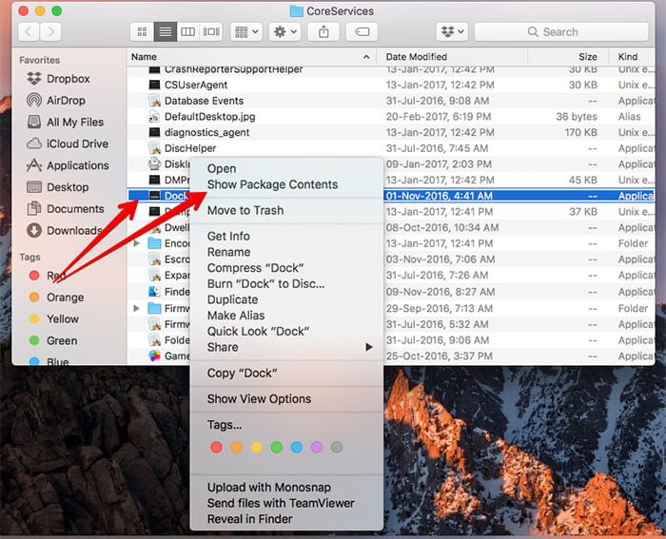Open the Arrange items dropdown
666x539 pixels.
(246, 31)
